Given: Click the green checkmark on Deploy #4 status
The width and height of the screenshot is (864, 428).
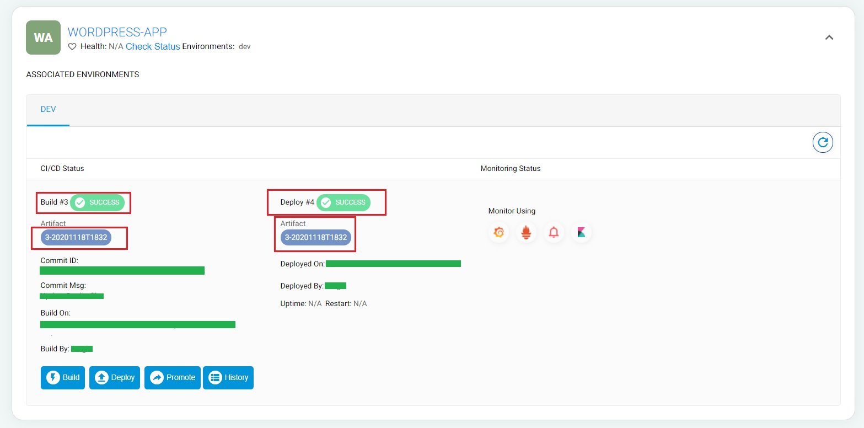Looking at the screenshot, I should point(326,202).
